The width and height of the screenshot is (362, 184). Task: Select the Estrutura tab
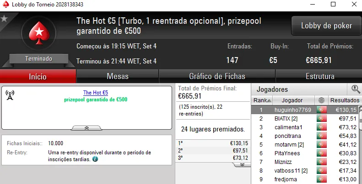tap(319, 76)
